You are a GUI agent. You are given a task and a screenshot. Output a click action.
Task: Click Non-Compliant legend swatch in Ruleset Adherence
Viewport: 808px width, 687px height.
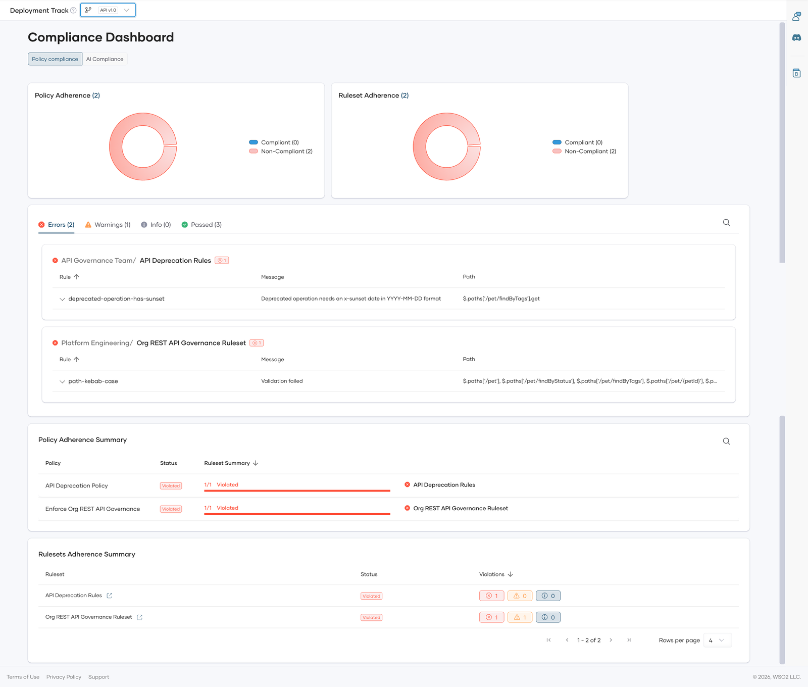pos(557,151)
